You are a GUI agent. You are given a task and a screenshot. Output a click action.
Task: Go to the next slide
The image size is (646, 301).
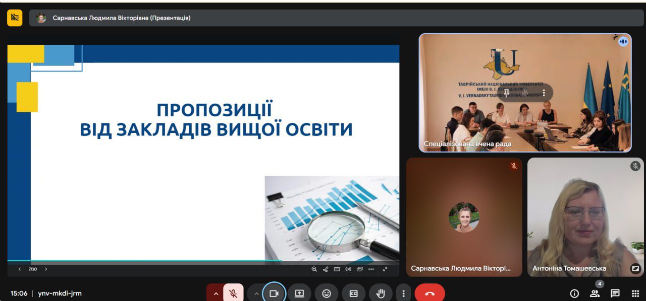tap(46, 269)
